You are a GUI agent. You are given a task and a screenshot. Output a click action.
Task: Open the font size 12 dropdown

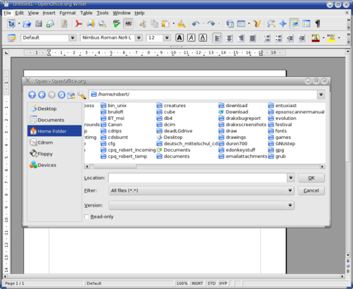[167, 38]
